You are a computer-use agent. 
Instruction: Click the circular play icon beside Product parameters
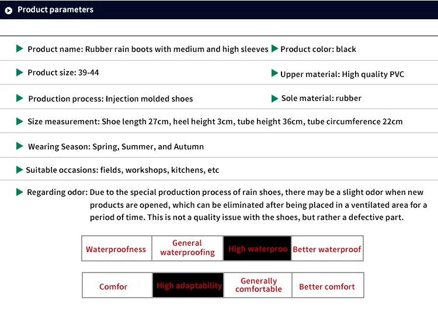[9, 11]
